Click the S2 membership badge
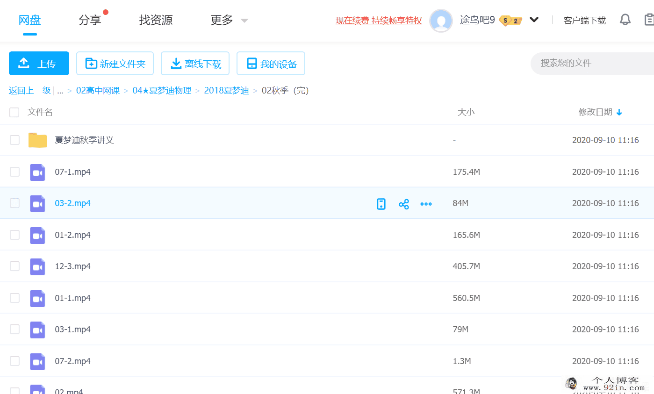This screenshot has height=394, width=654. [510, 21]
